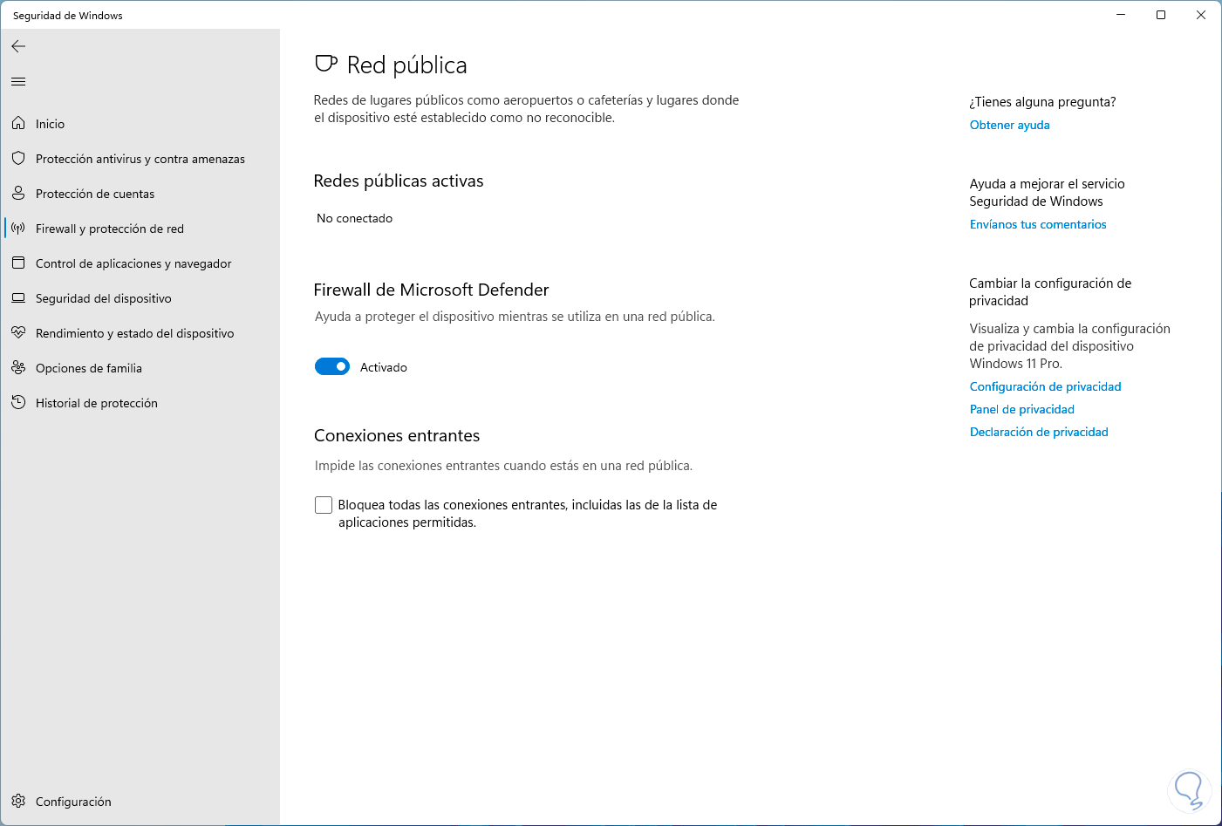Open the Obtener ayuda link
Image resolution: width=1222 pixels, height=826 pixels.
(x=1009, y=125)
